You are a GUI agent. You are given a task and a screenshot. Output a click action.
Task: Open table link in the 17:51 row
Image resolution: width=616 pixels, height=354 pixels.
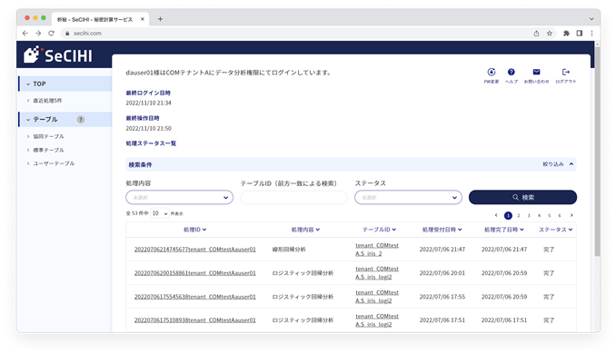377,320
